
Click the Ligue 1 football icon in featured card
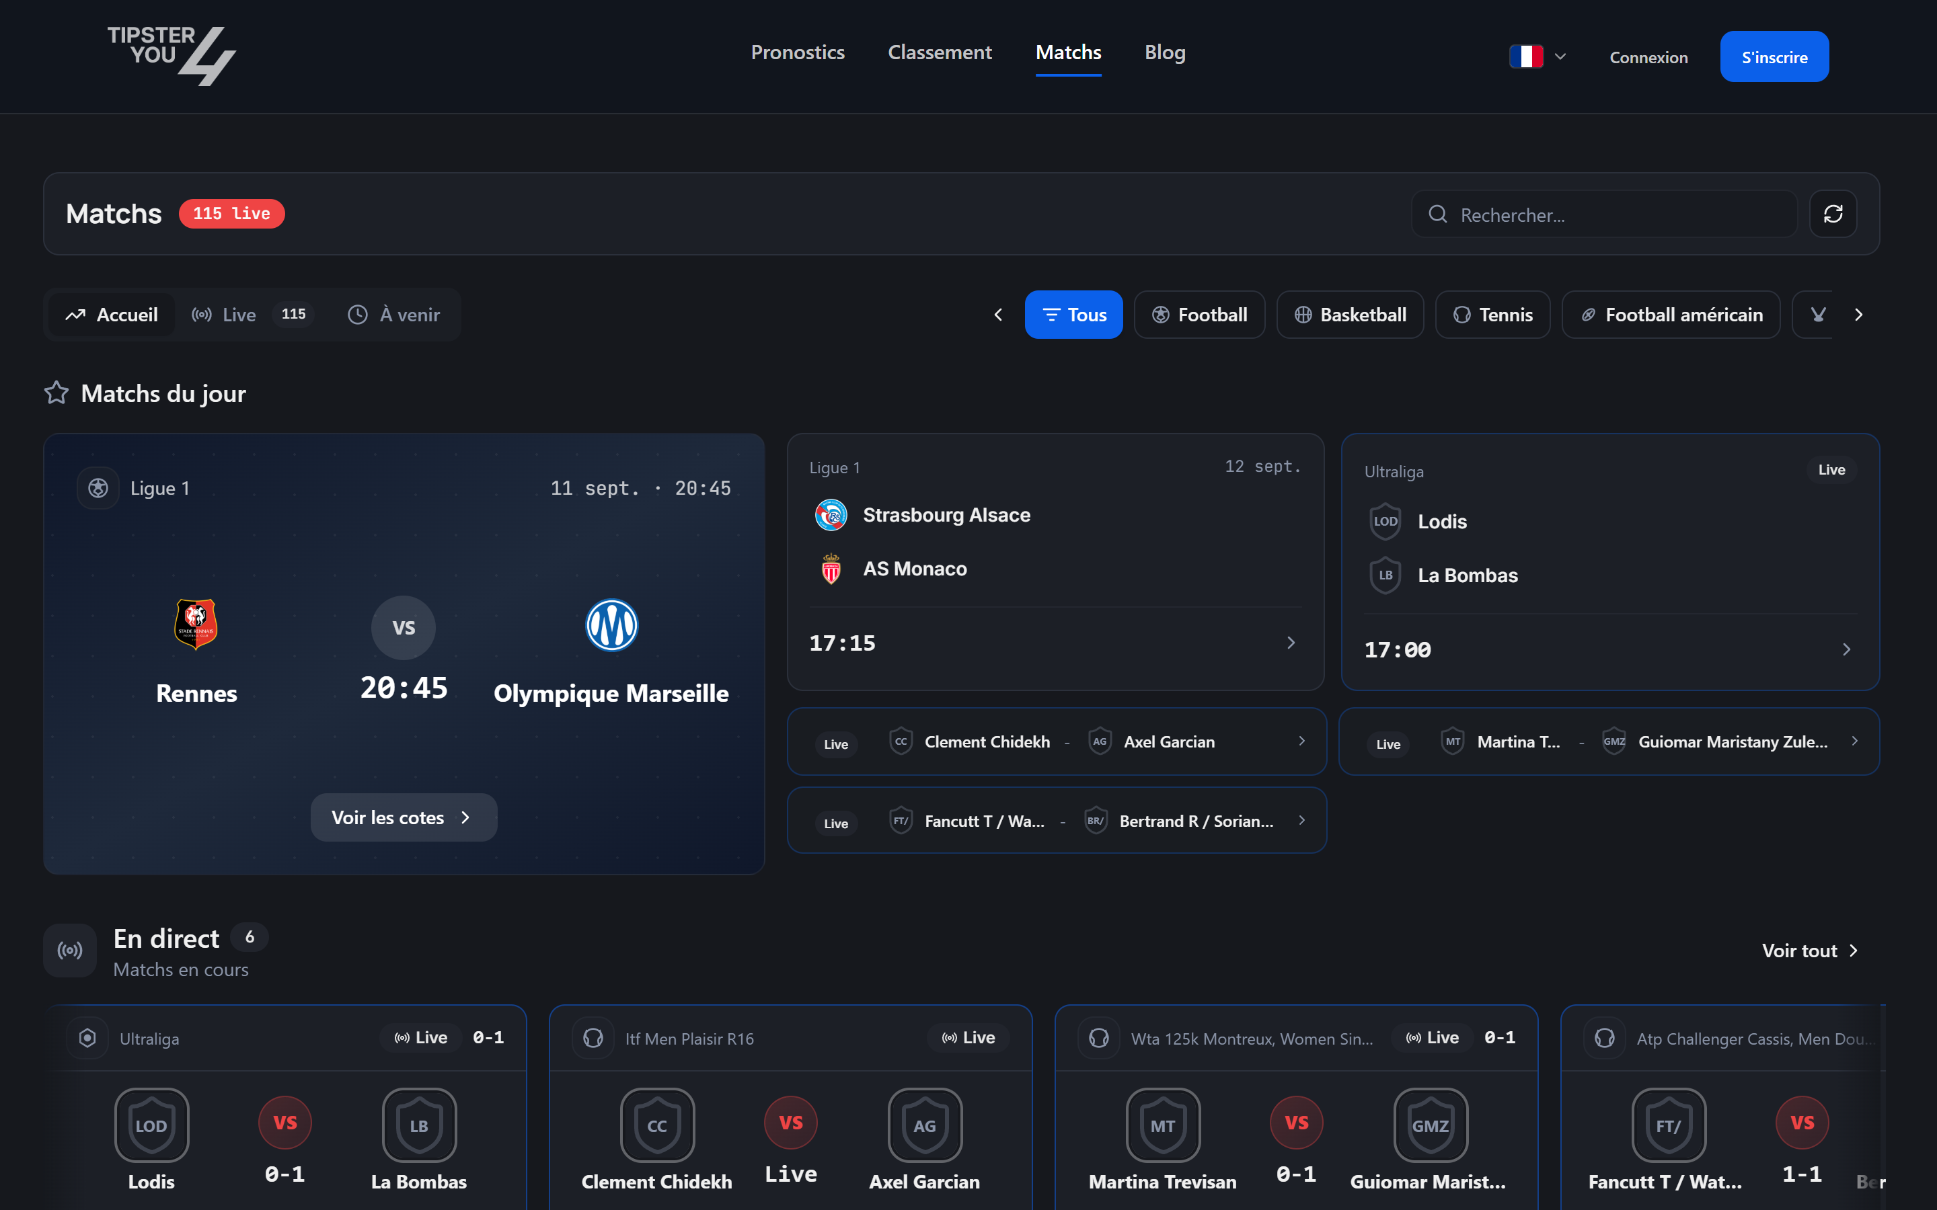98,487
